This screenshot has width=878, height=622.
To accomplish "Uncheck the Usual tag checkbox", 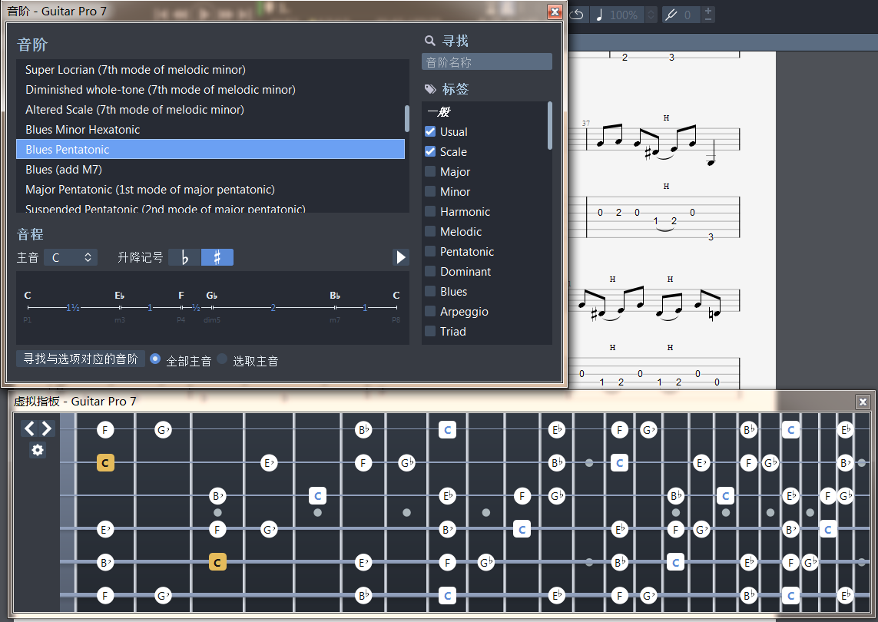I will 430,131.
